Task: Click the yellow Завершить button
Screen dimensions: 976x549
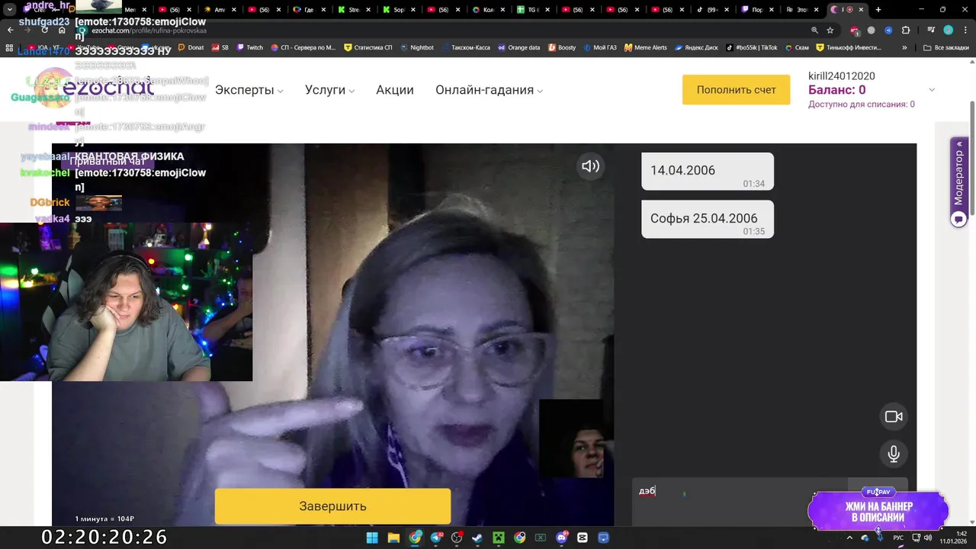Action: (x=332, y=506)
